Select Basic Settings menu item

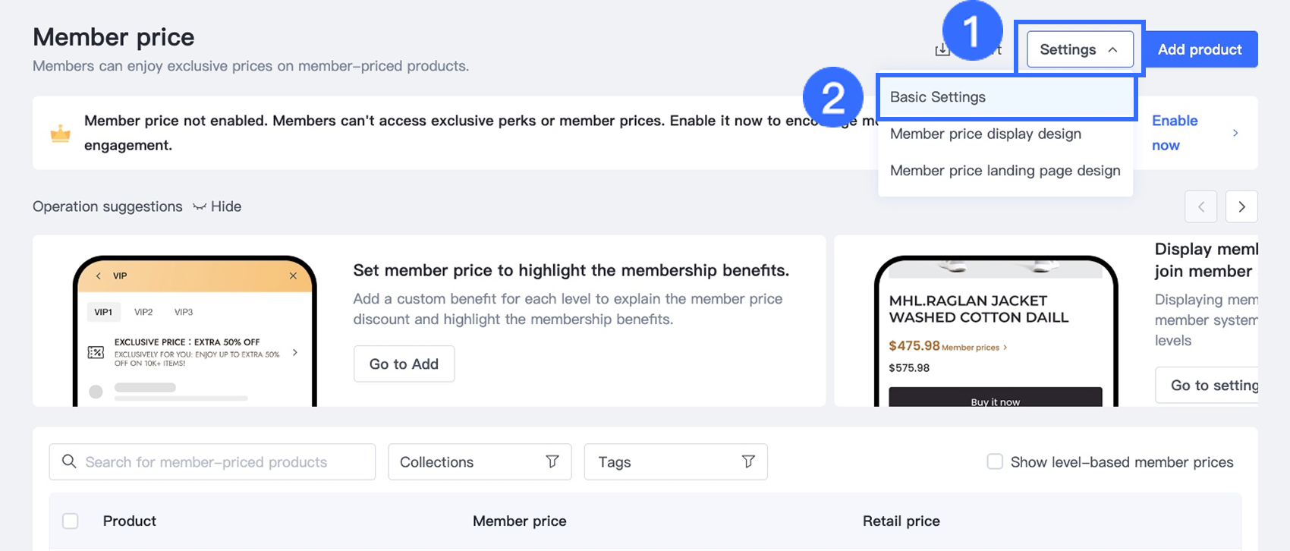938,97
